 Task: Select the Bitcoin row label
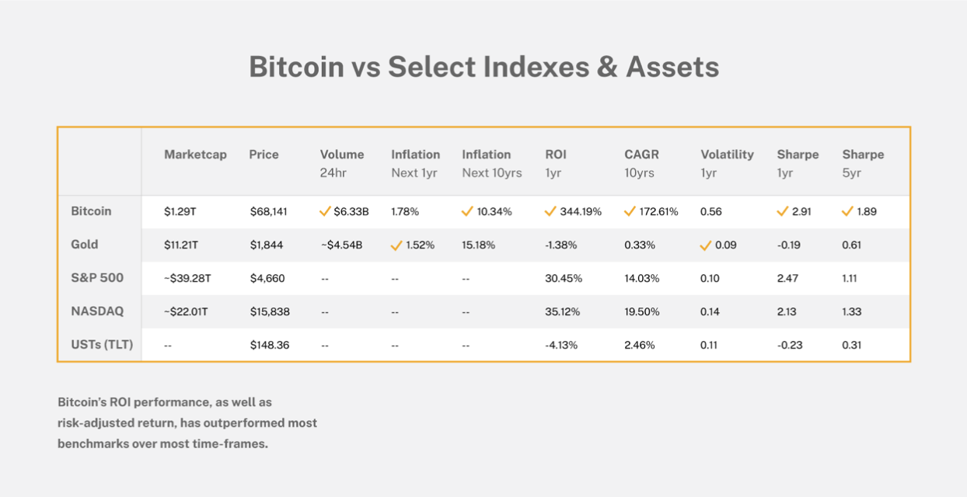pyautogui.click(x=91, y=211)
